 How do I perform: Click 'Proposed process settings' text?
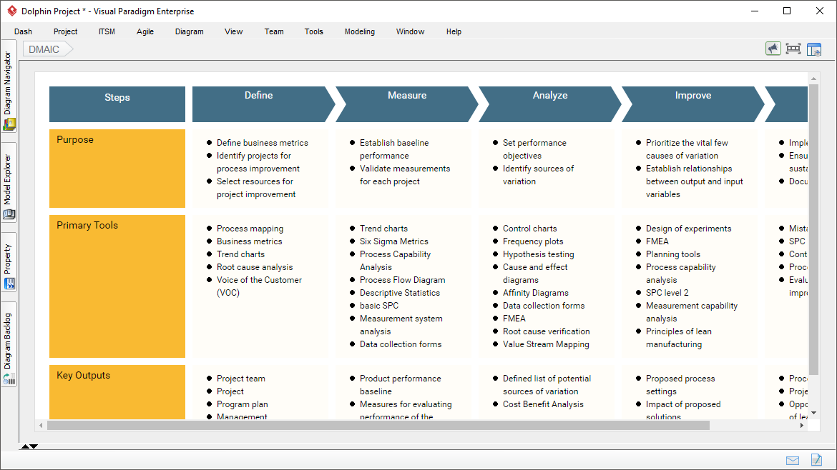[x=680, y=385]
